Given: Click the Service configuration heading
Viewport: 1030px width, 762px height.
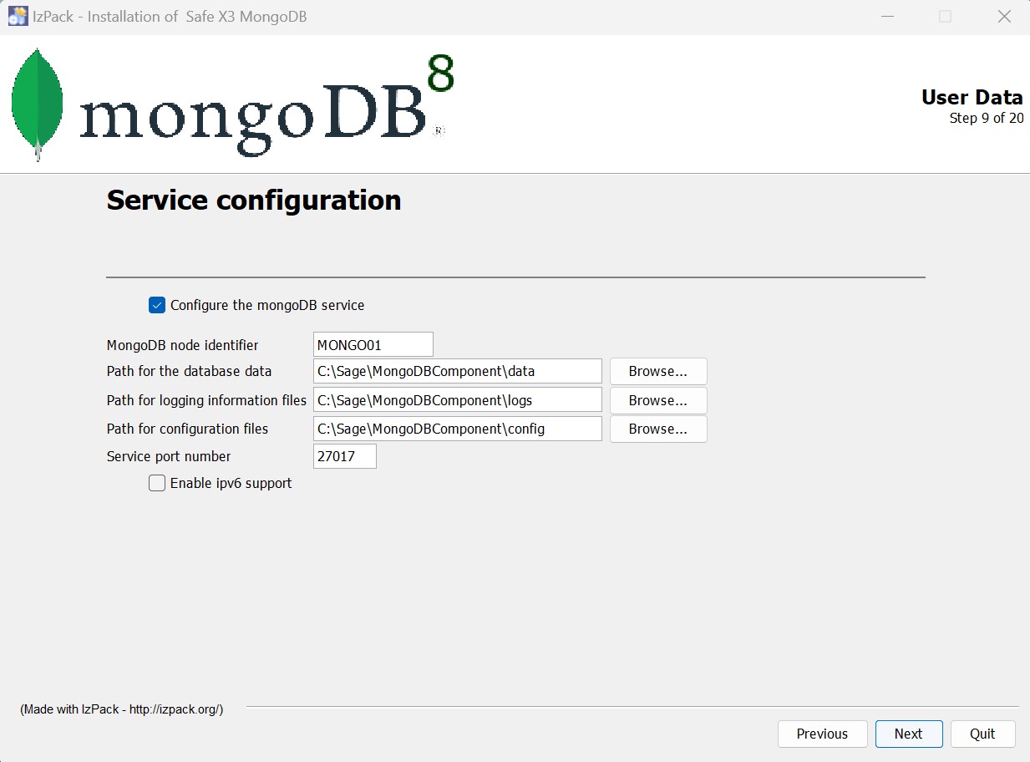Looking at the screenshot, I should [254, 201].
